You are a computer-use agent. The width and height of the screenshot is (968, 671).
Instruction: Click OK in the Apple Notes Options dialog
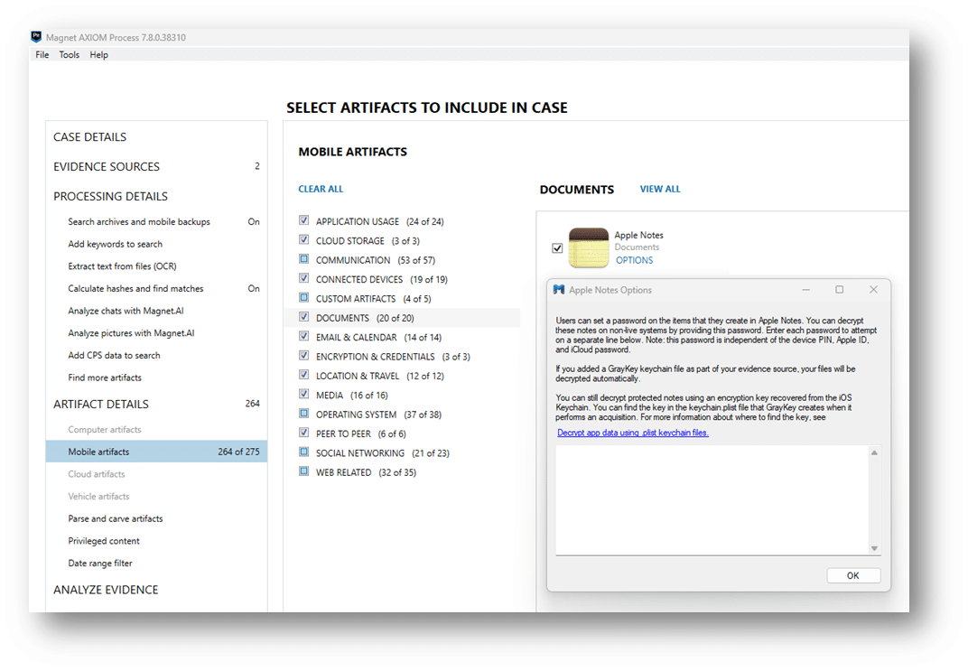pos(852,575)
